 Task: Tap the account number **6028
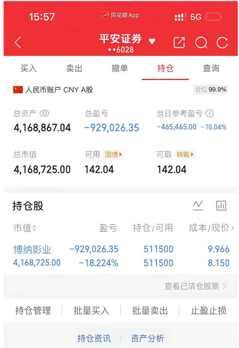(121, 50)
